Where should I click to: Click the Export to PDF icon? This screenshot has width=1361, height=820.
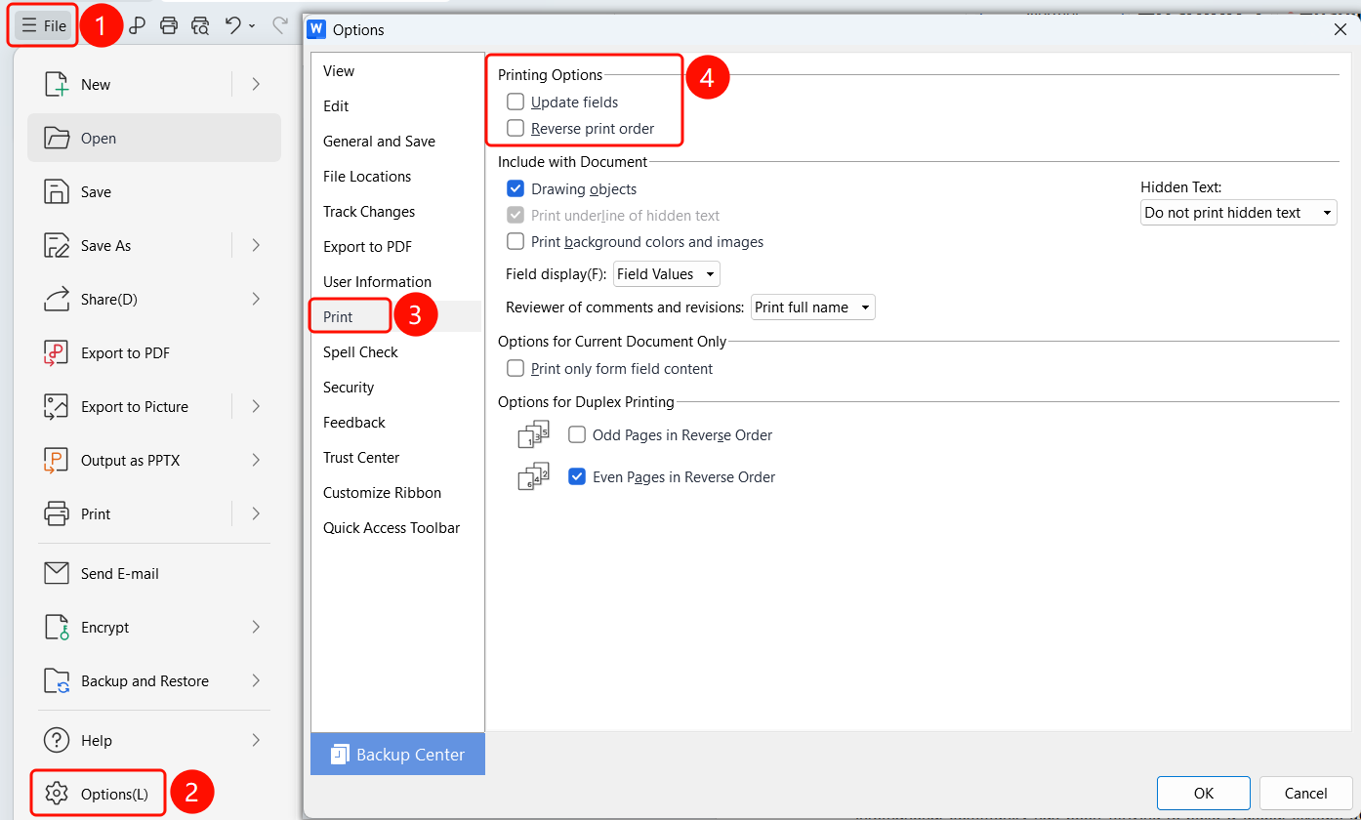[x=56, y=353]
